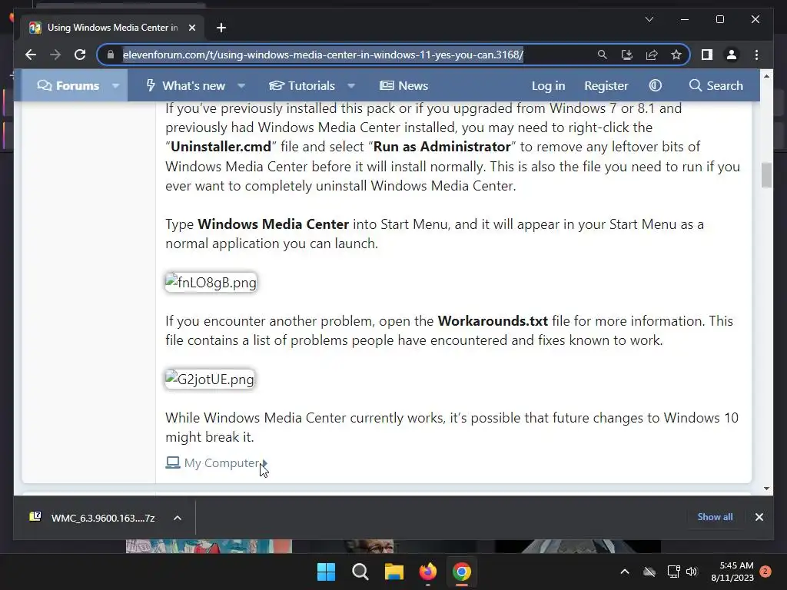Select the elevenforum URL address field
Screen dimensions: 787x590
click(x=324, y=55)
